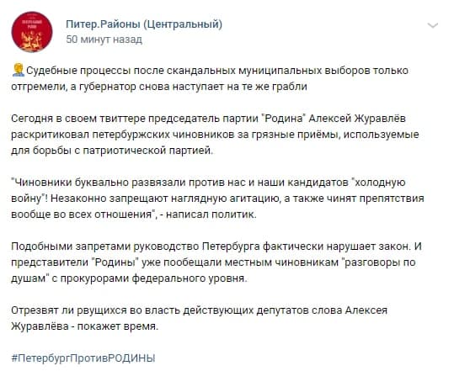Open hashtag #ПетербургПротивРОДИНЫ

83,358
